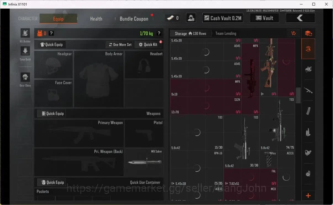
Task: Open Quick Kit
Action: [x=148, y=44]
